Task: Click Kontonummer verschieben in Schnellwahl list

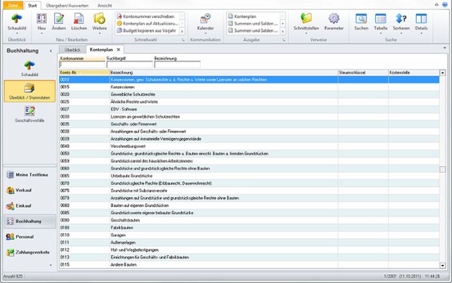Action: (149, 16)
